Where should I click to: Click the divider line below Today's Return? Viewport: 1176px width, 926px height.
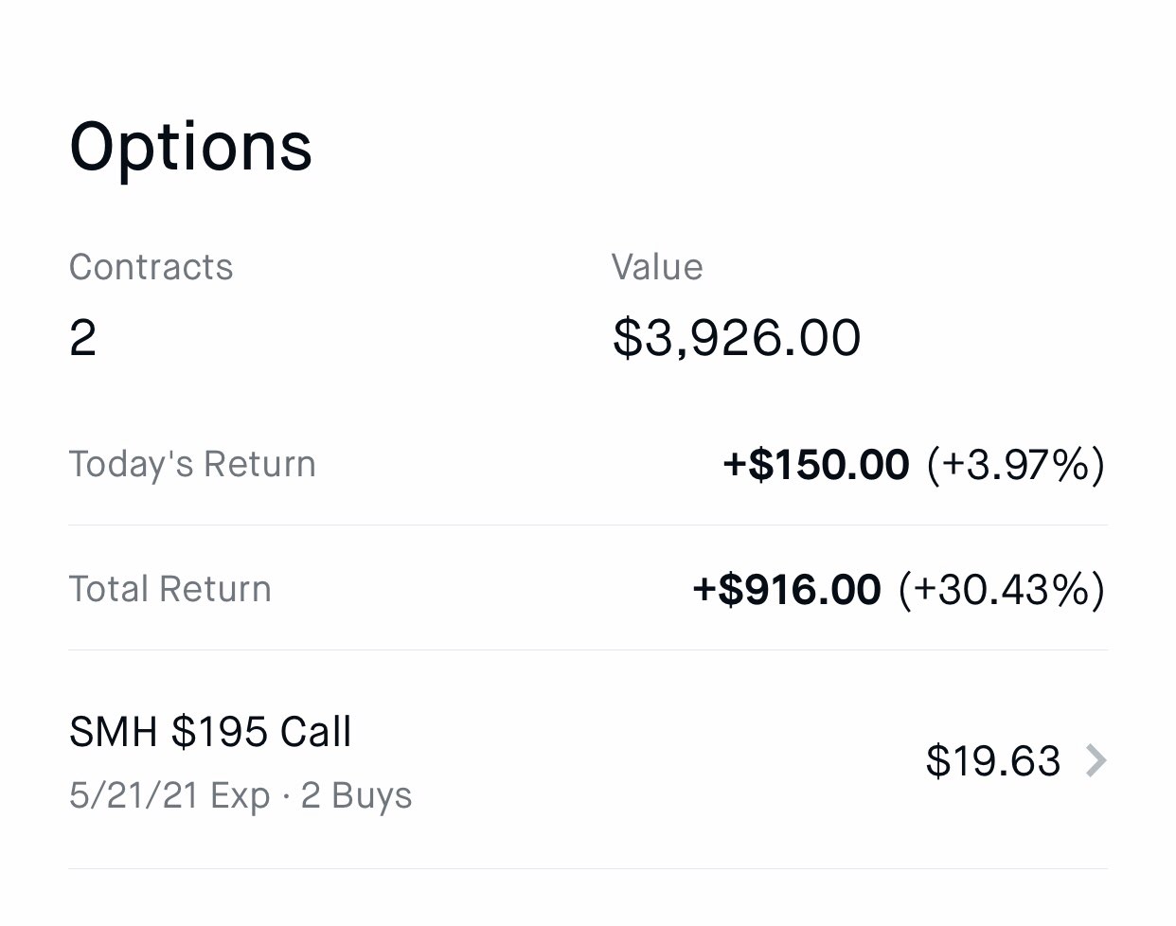(587, 525)
